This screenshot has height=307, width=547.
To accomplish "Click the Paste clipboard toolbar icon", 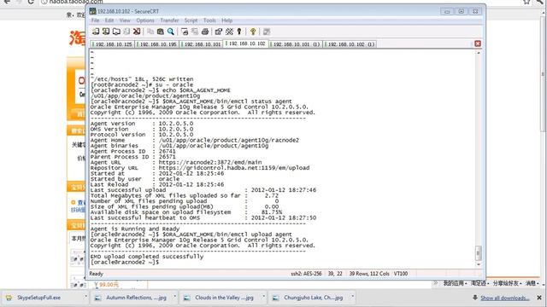I will pyautogui.click(x=161, y=32).
